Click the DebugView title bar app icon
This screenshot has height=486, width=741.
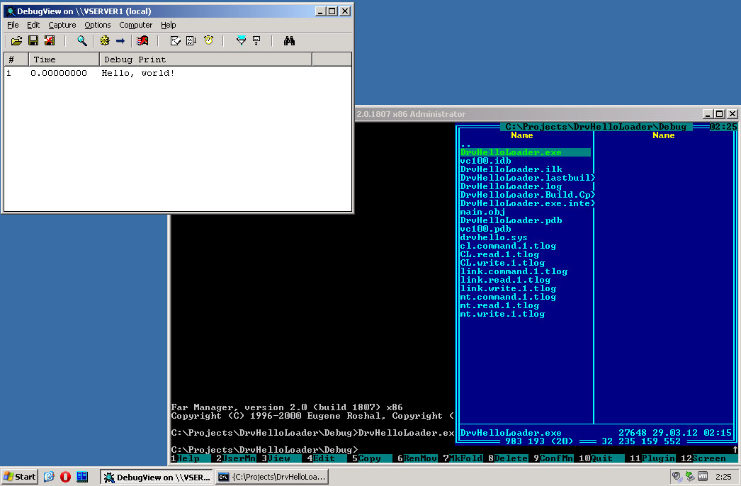pyautogui.click(x=9, y=11)
